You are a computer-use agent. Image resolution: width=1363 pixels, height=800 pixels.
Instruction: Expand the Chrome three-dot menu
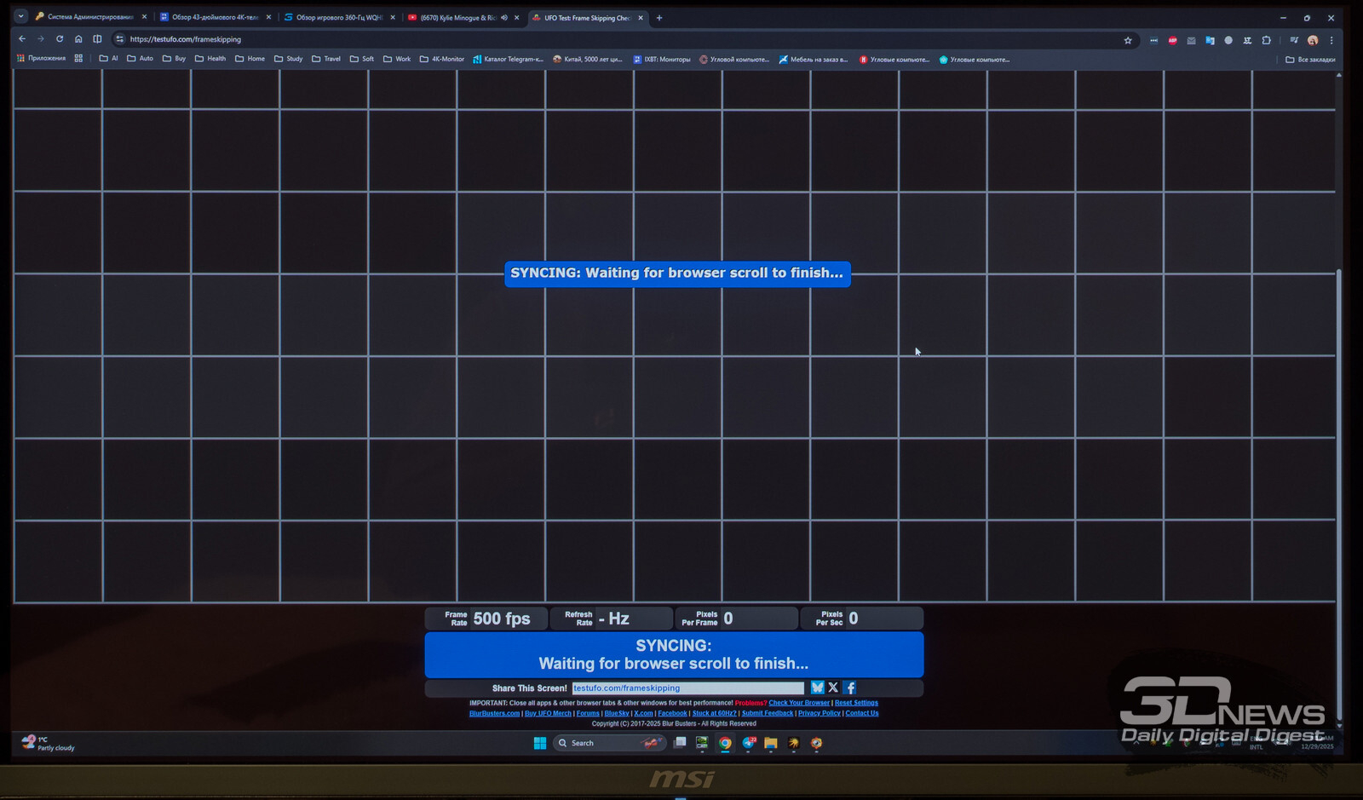tap(1331, 40)
